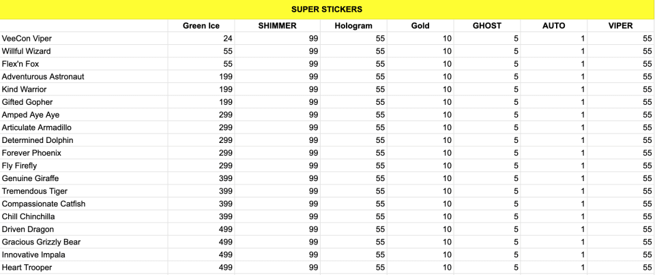Click Chill Chinchilla's GHOST value cell
This screenshot has height=275, width=655.
pyautogui.click(x=487, y=216)
